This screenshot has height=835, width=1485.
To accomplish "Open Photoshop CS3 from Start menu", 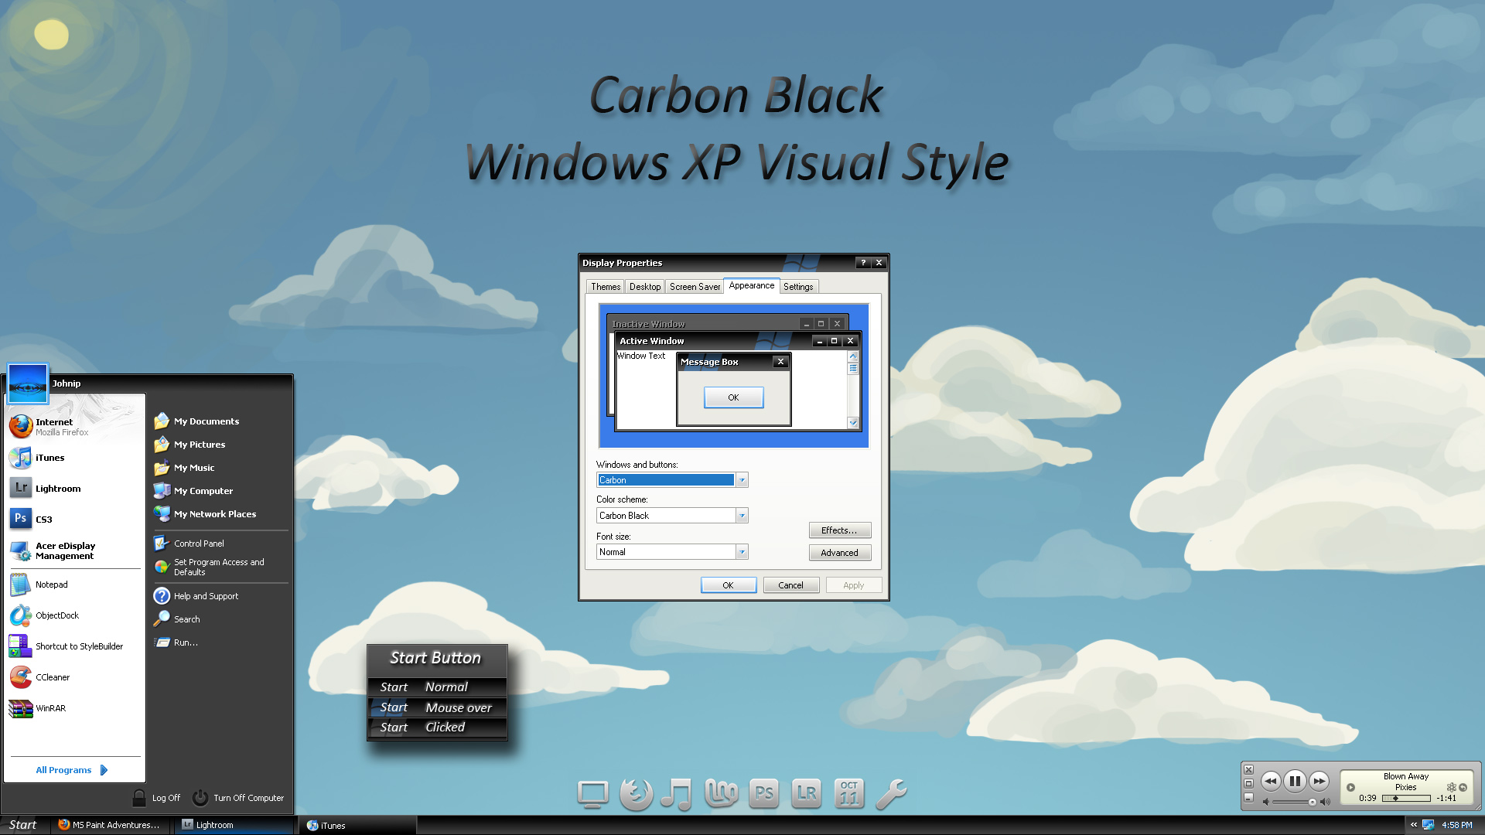I will pyautogui.click(x=41, y=518).
